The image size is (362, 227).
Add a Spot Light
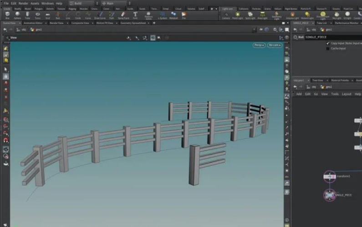pos(250,15)
